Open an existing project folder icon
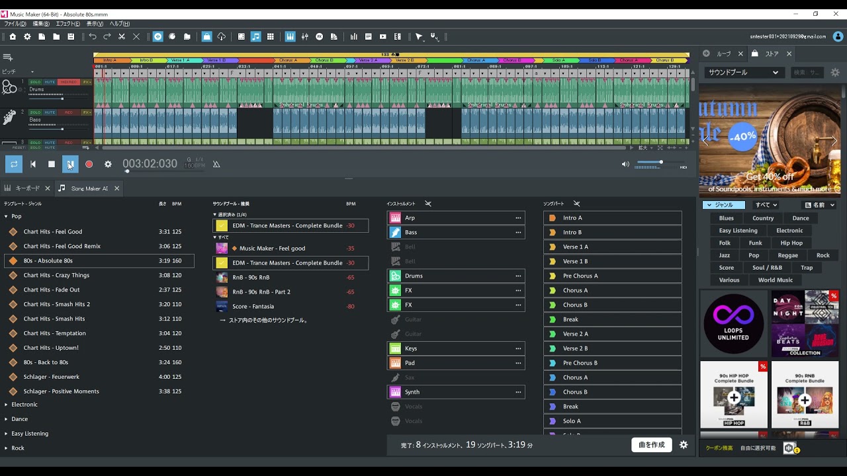The height and width of the screenshot is (476, 847). (x=56, y=36)
